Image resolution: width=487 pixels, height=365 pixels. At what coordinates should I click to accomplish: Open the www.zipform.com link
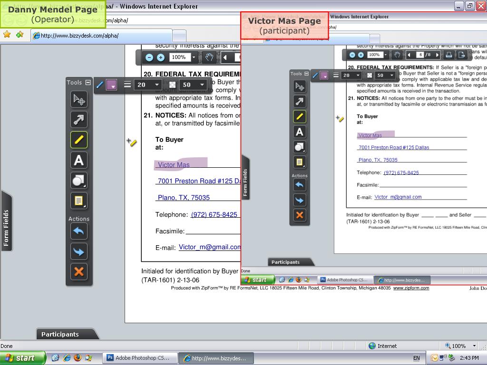click(411, 288)
